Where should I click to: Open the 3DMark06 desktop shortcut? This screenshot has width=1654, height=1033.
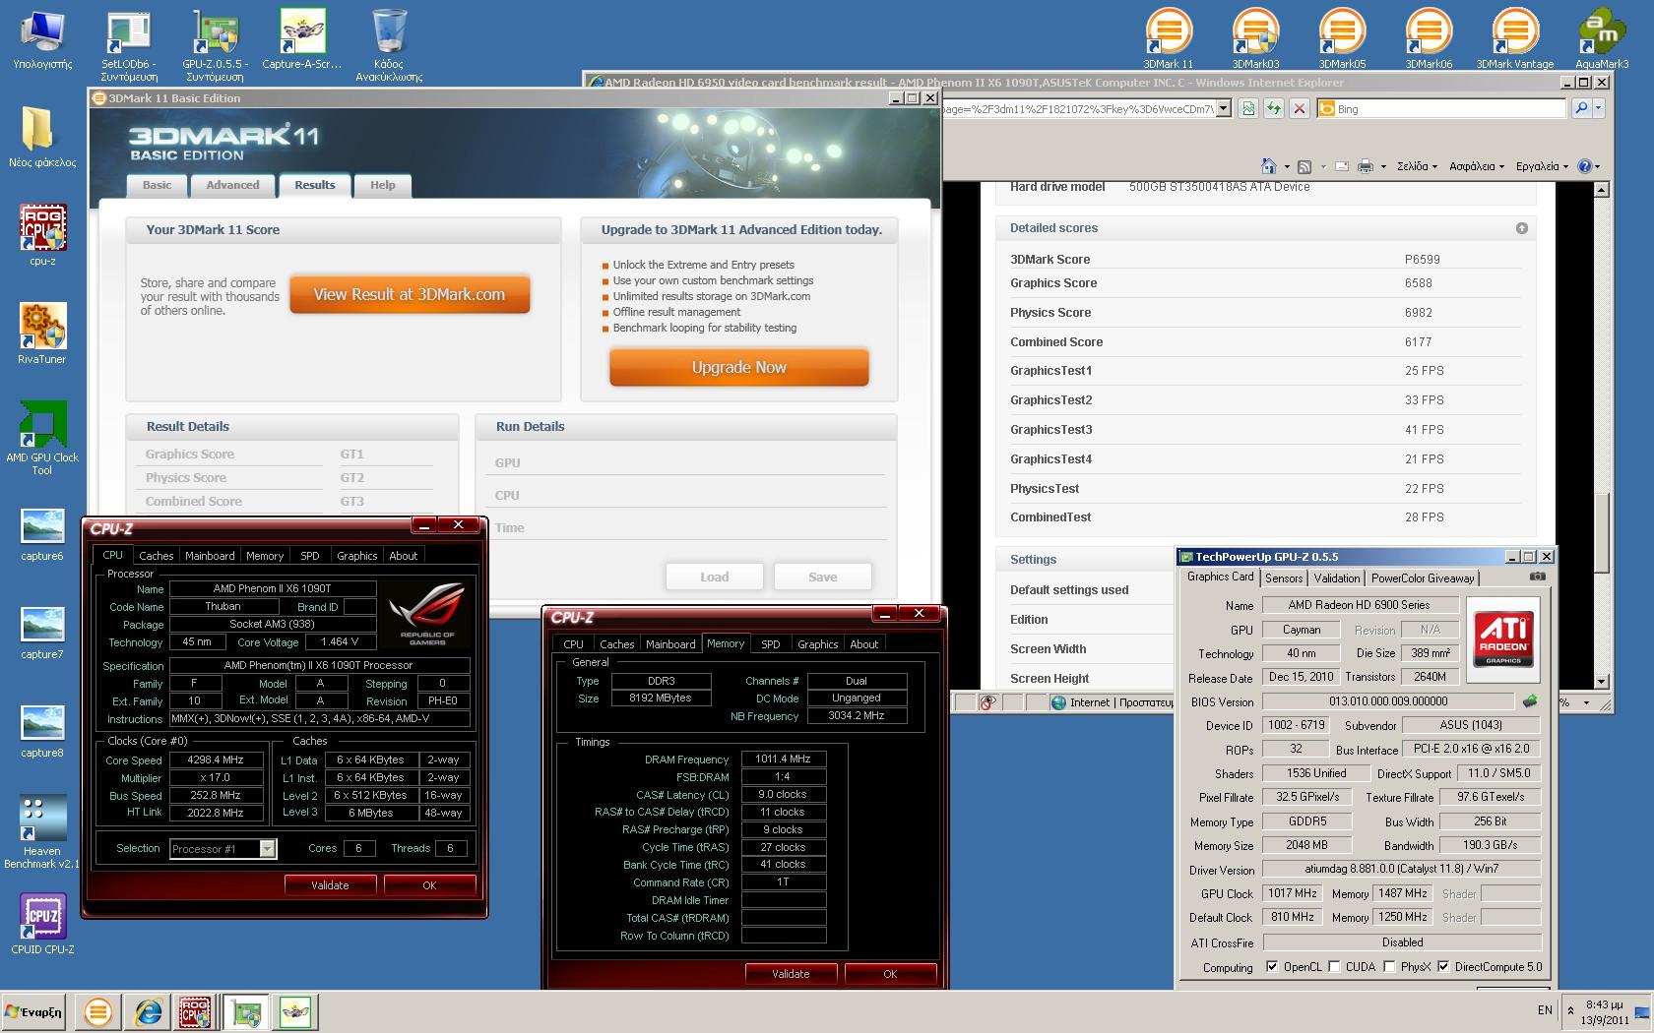point(1429,38)
